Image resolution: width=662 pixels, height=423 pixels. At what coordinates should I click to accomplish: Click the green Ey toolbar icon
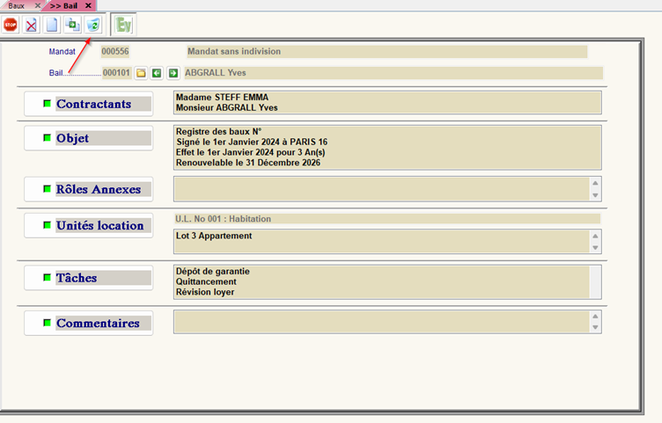[x=123, y=26]
